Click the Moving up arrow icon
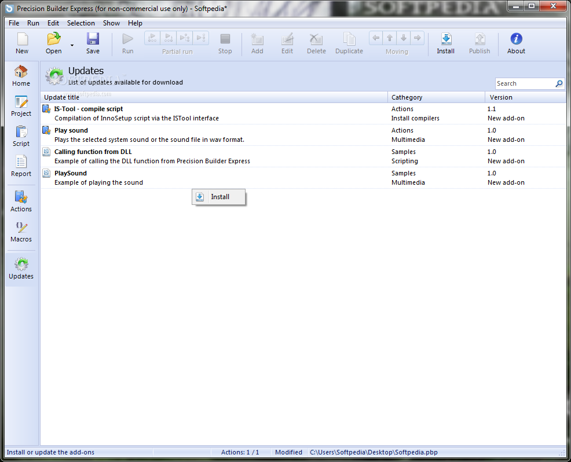This screenshot has height=462, width=571. click(390, 38)
